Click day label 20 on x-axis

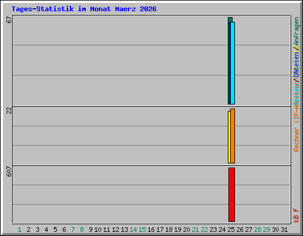click(186, 230)
